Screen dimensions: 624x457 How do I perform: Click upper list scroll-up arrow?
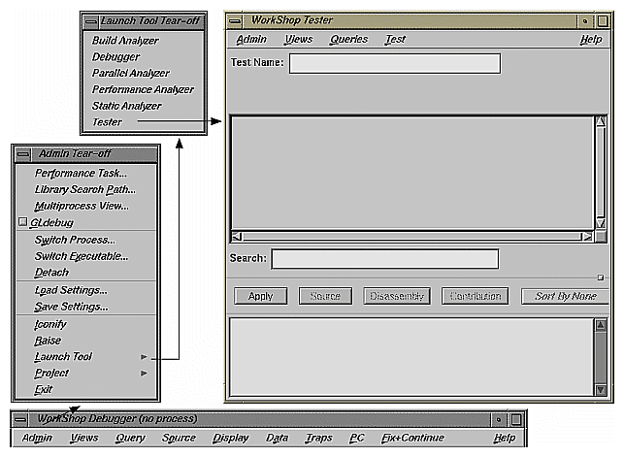click(601, 121)
